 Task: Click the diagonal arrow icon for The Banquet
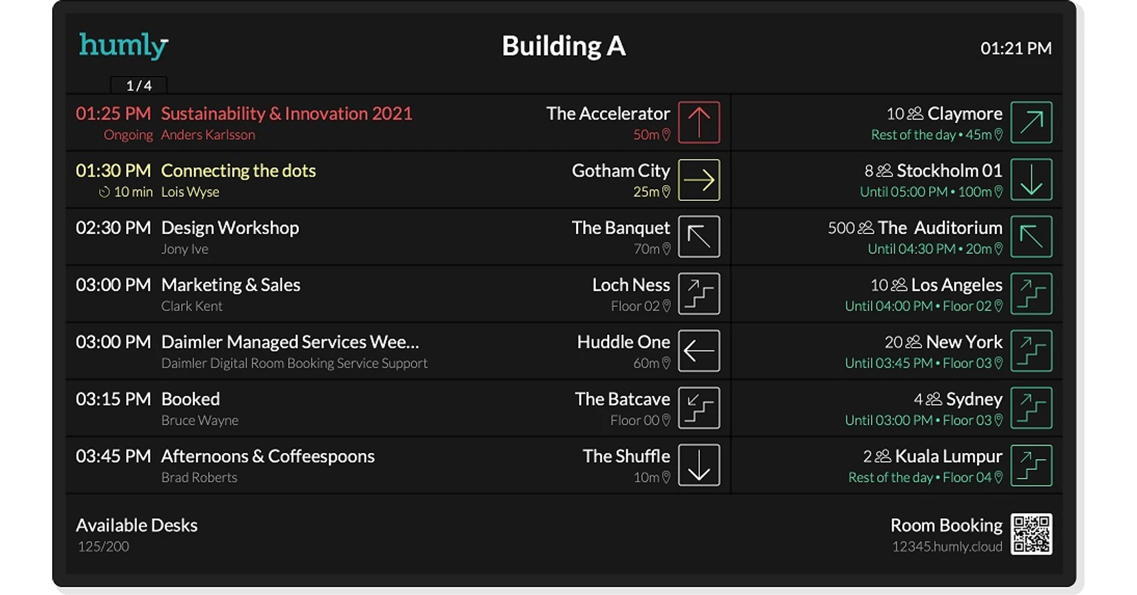point(698,237)
